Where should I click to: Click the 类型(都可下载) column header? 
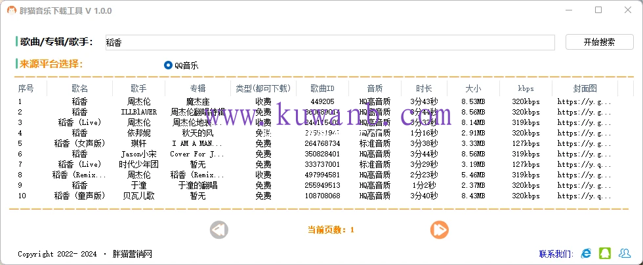(x=263, y=88)
